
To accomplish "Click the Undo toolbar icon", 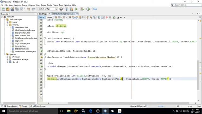I will coord(29,9).
